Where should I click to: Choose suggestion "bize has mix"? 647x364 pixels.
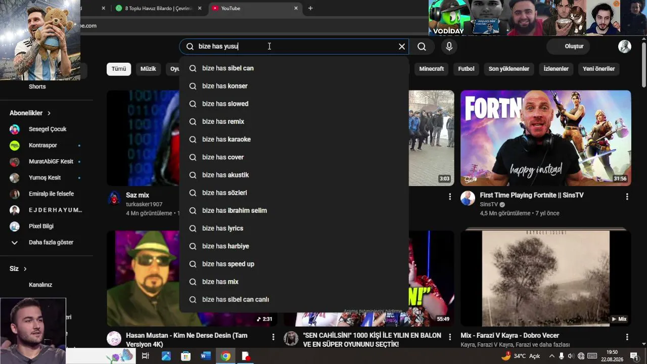294,282
